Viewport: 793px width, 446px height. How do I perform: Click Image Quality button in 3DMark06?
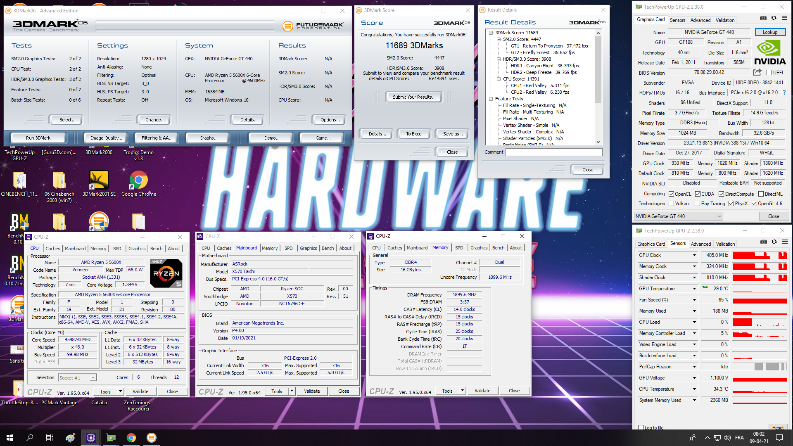click(107, 138)
